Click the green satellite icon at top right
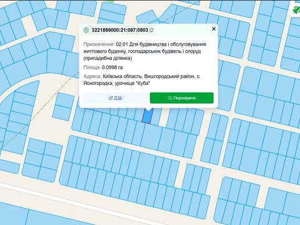This screenshot has width=300, height=225. click(x=296, y=10)
